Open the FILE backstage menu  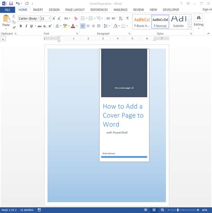click(x=8, y=10)
